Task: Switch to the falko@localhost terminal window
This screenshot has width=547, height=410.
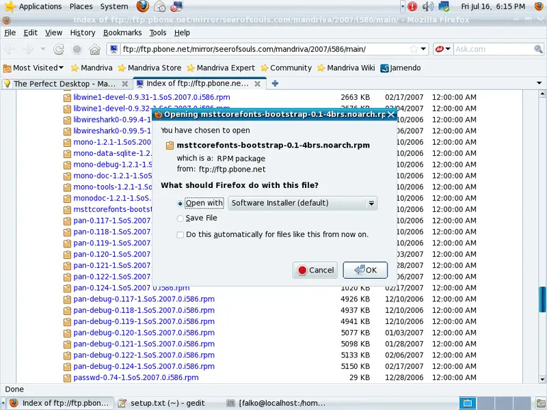Action: [x=276, y=403]
